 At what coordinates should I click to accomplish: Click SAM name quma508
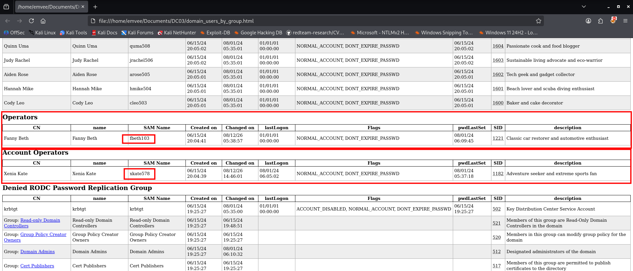[x=140, y=46]
